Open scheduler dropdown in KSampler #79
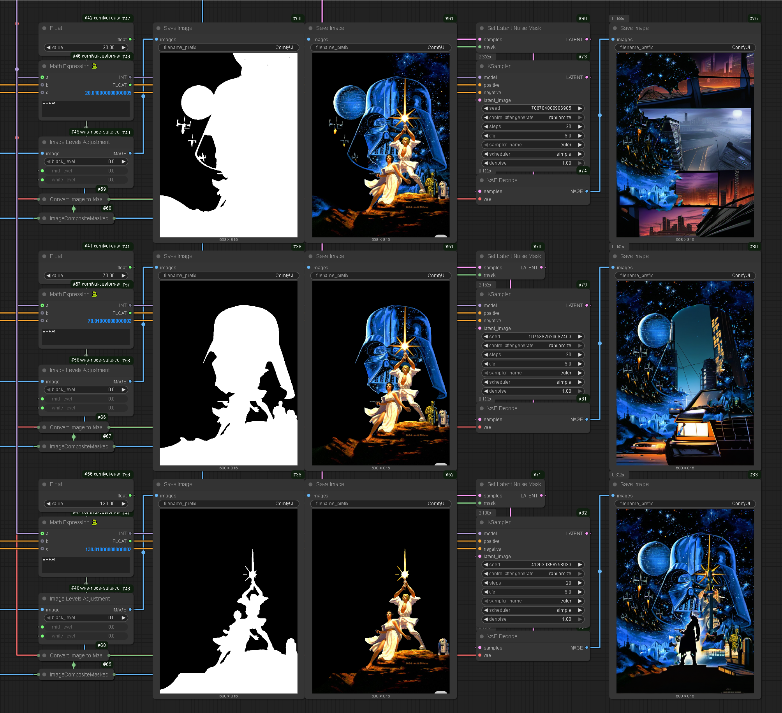Screen dimensions: 782x713 click(533, 382)
